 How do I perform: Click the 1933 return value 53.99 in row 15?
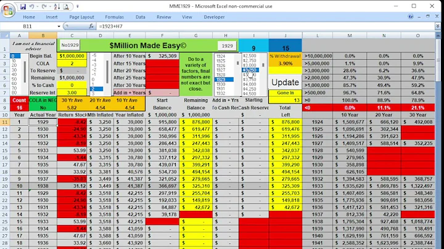click(x=72, y=150)
